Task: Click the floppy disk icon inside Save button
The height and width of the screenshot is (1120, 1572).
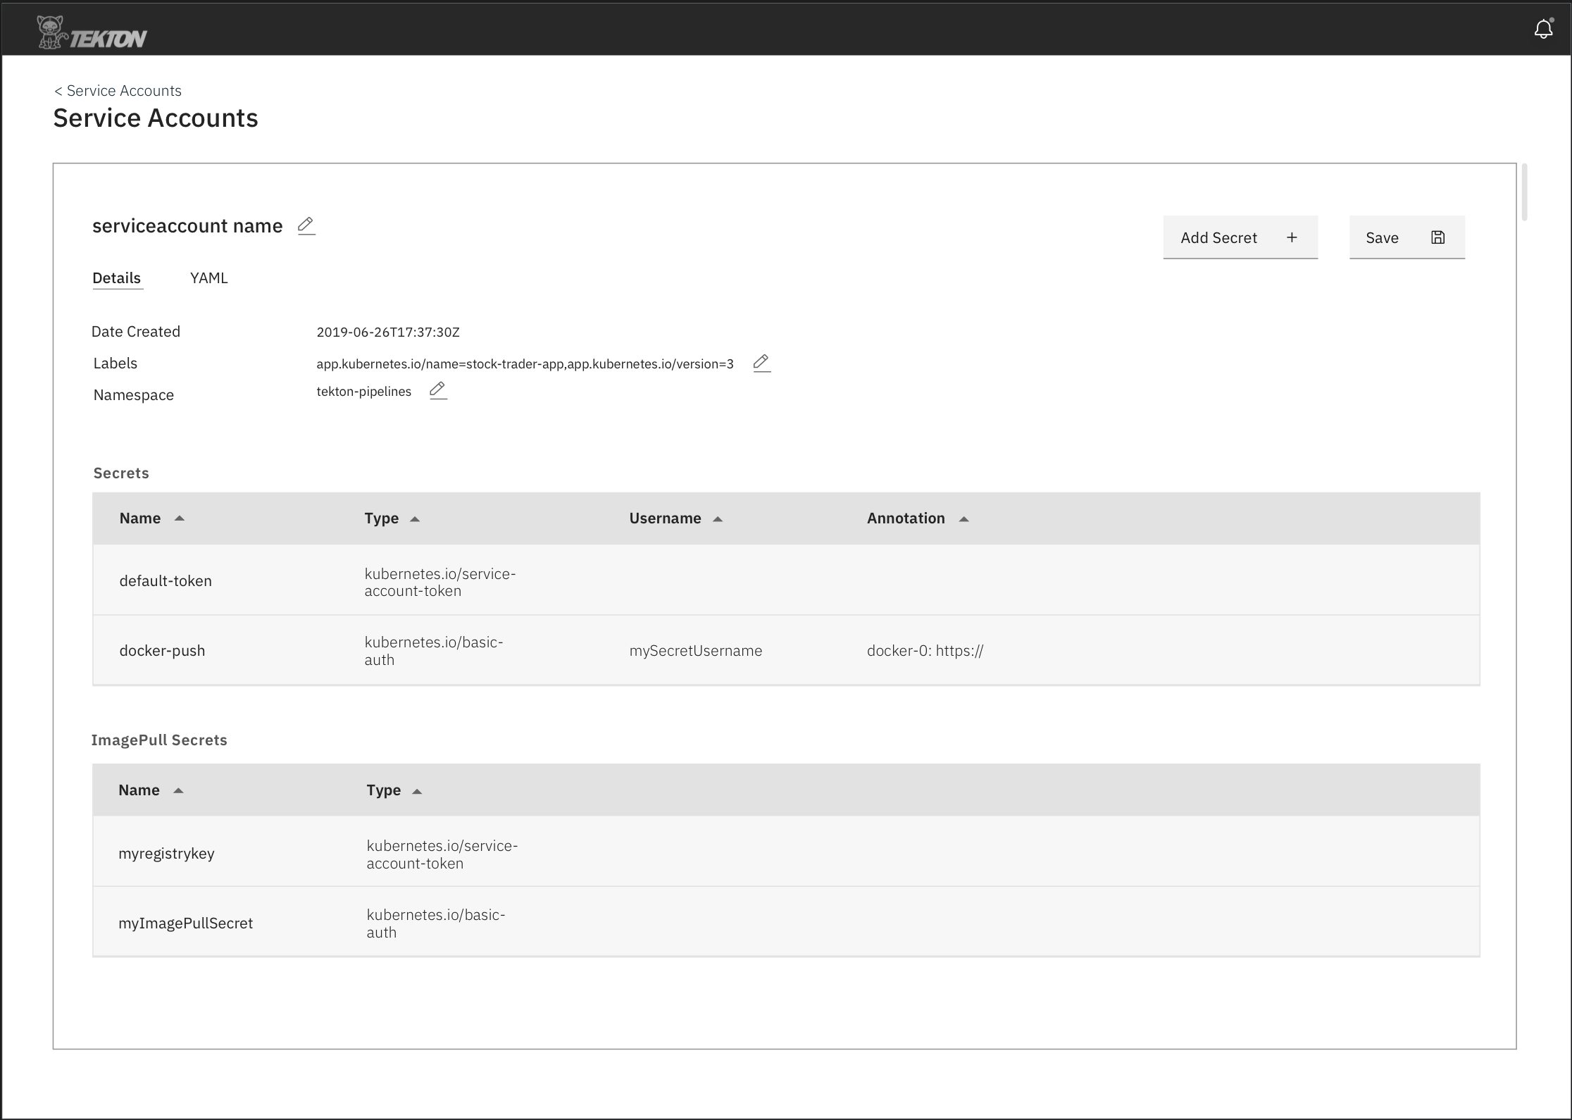Action: tap(1437, 237)
